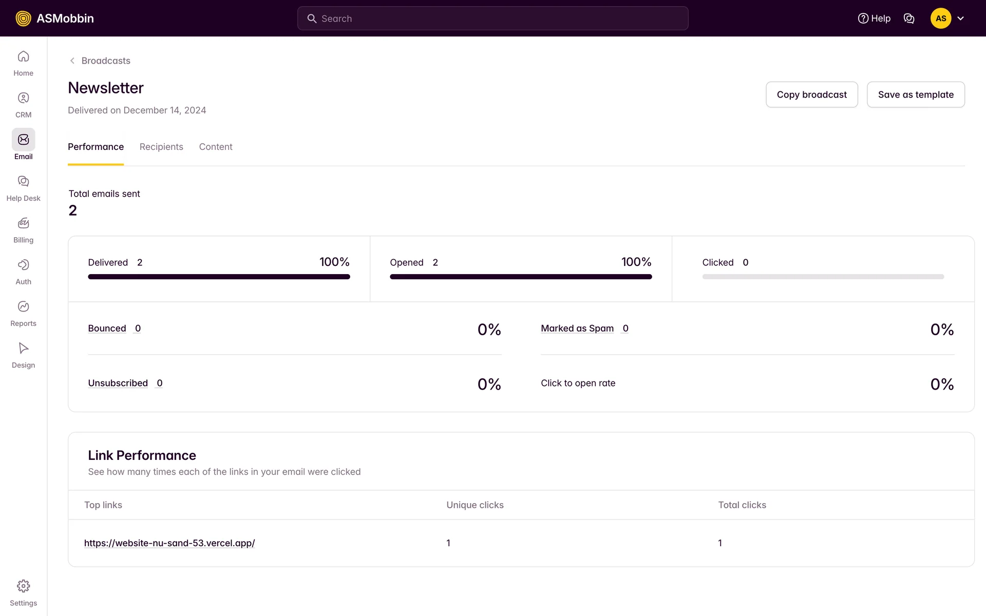
Task: Select the Email sidebar icon
Action: coord(23,140)
